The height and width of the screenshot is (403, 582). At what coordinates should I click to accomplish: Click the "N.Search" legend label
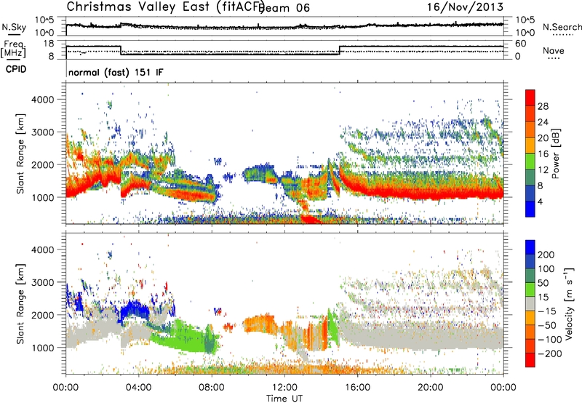coord(562,27)
